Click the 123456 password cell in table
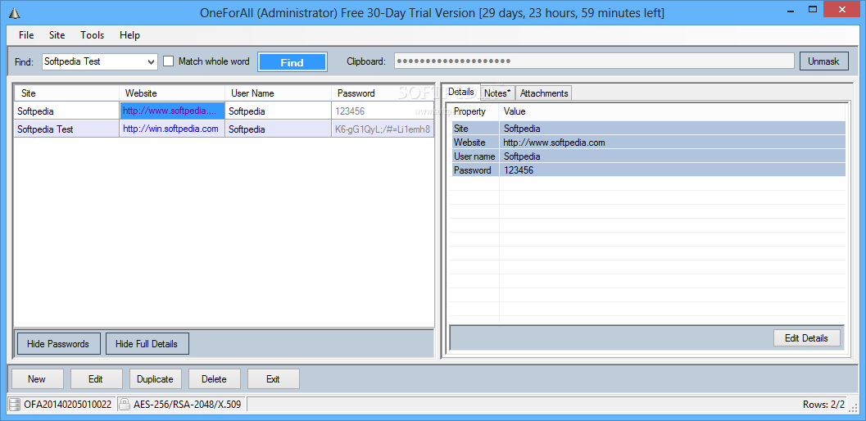Image resolution: width=866 pixels, height=421 pixels. (383, 111)
